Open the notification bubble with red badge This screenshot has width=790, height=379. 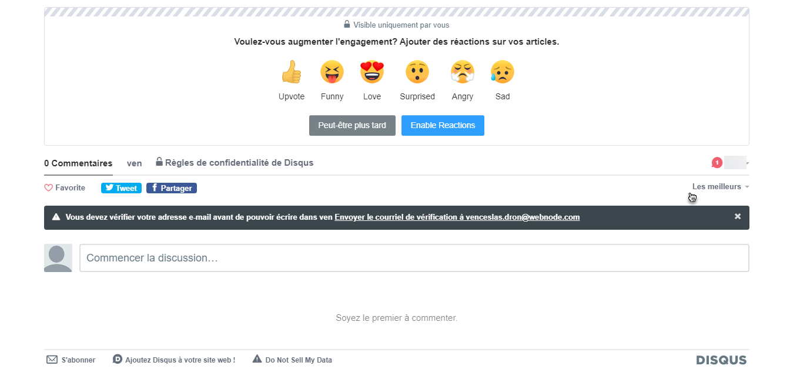[x=717, y=163]
